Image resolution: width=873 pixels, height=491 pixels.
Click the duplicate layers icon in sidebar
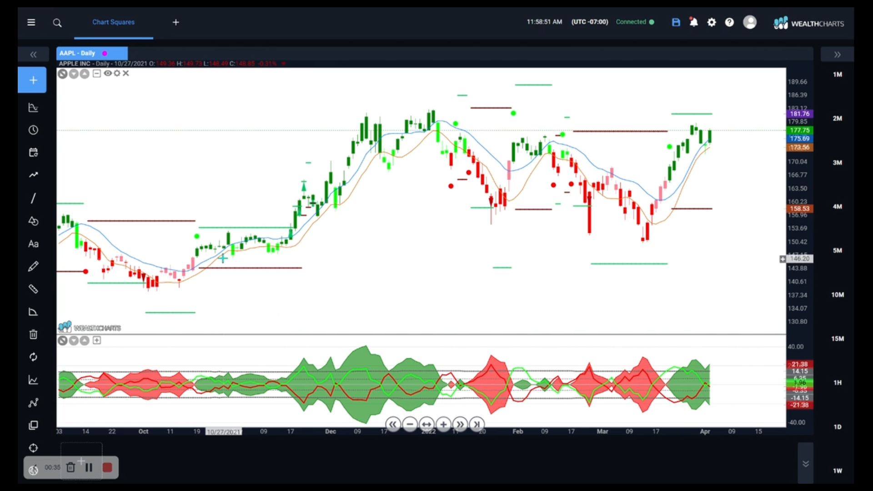coord(33,426)
